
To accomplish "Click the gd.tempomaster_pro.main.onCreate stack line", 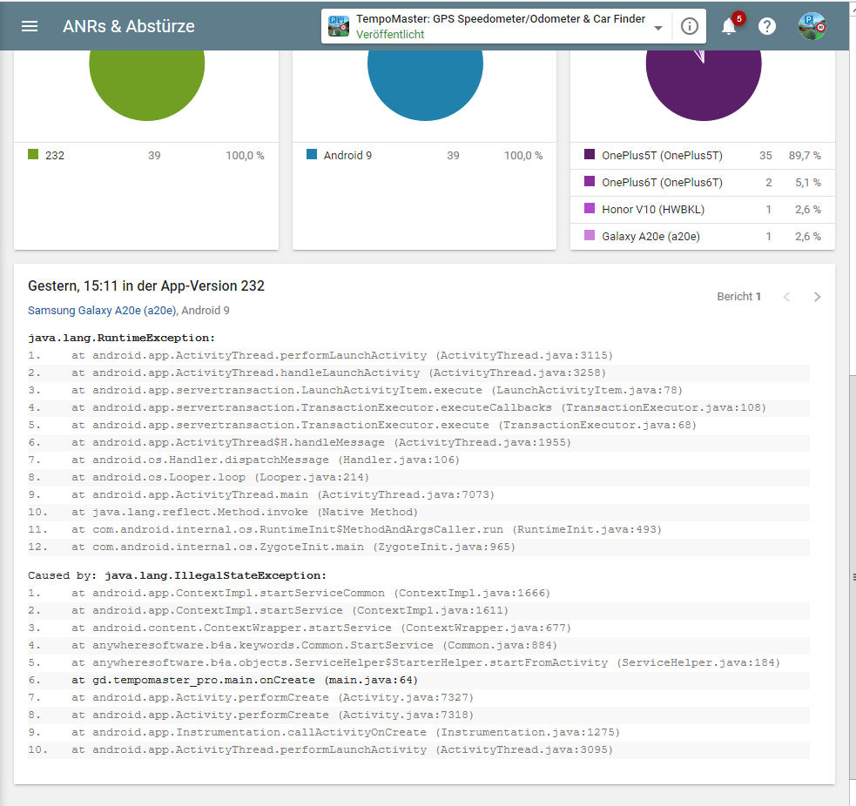I will (419, 680).
